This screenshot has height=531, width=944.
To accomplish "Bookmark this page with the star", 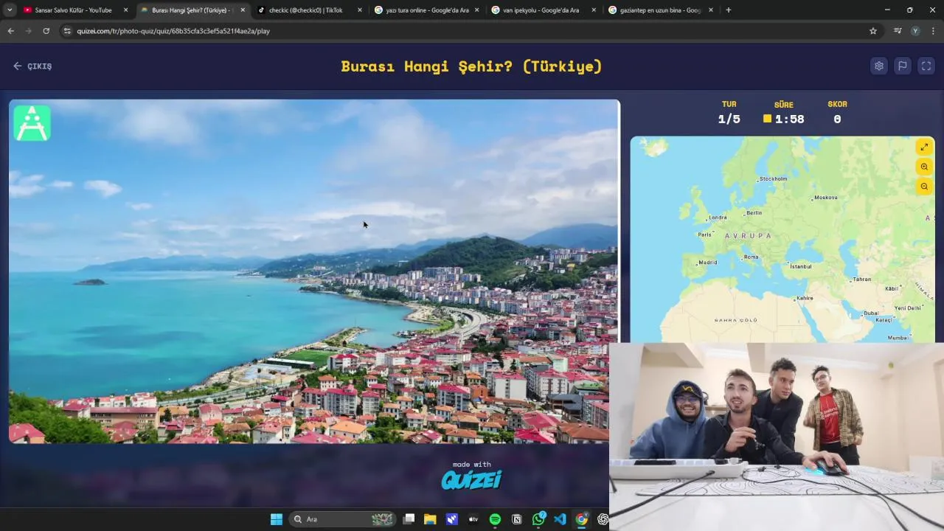I will pyautogui.click(x=873, y=31).
